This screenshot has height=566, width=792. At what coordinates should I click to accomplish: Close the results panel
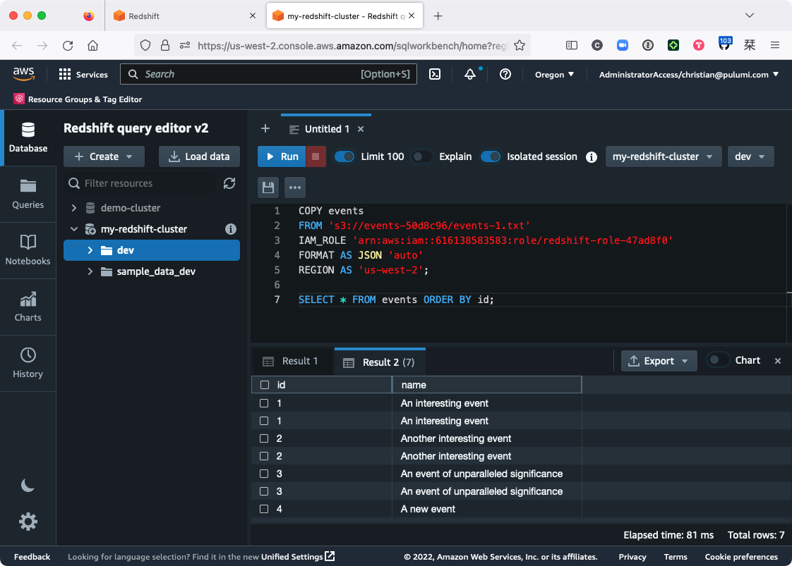point(778,361)
